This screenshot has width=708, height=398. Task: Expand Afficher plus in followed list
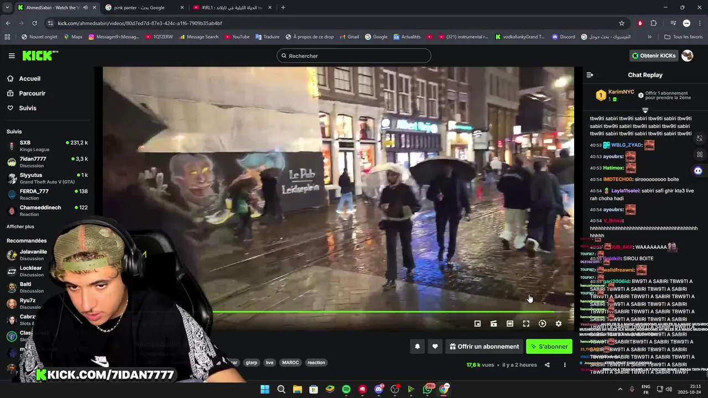(20, 227)
